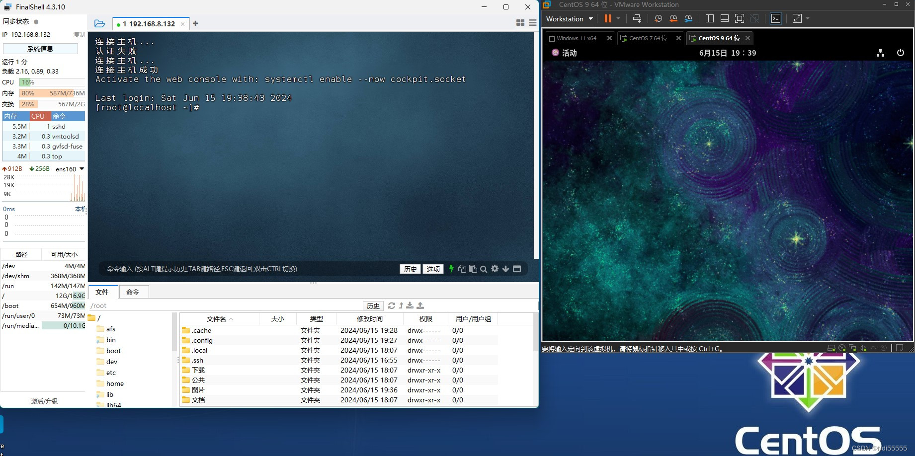Toggle the VMware console view panel

coord(775,18)
